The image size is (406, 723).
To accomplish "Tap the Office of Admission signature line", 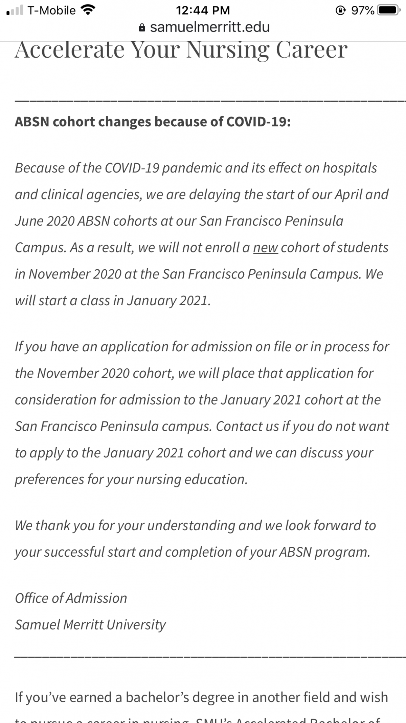I will click(x=71, y=598).
